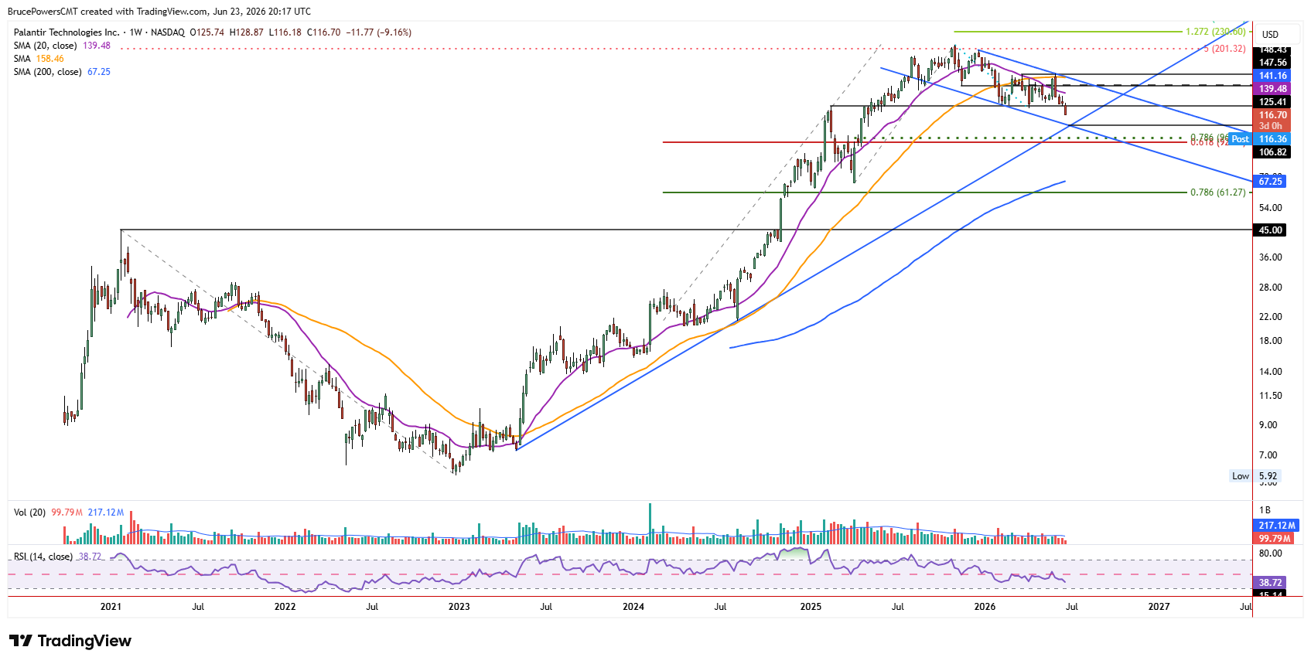Click the 36.00 axis value

(x=1270, y=257)
